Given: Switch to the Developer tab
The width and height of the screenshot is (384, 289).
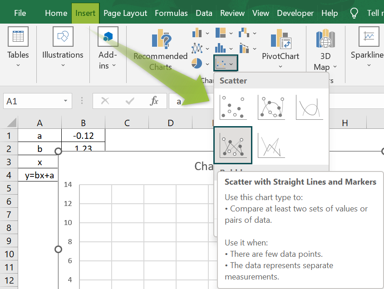Looking at the screenshot, I should 295,13.
